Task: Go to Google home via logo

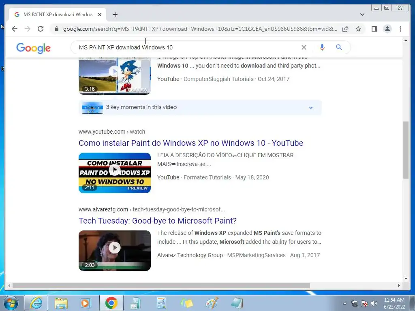Action: pos(33,48)
